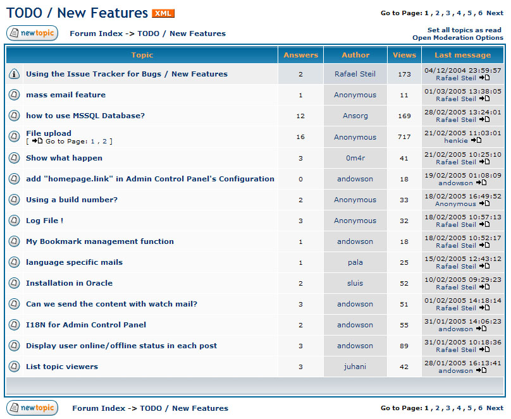
Task: View henkie's profile in Last message column
Action: 455,141
